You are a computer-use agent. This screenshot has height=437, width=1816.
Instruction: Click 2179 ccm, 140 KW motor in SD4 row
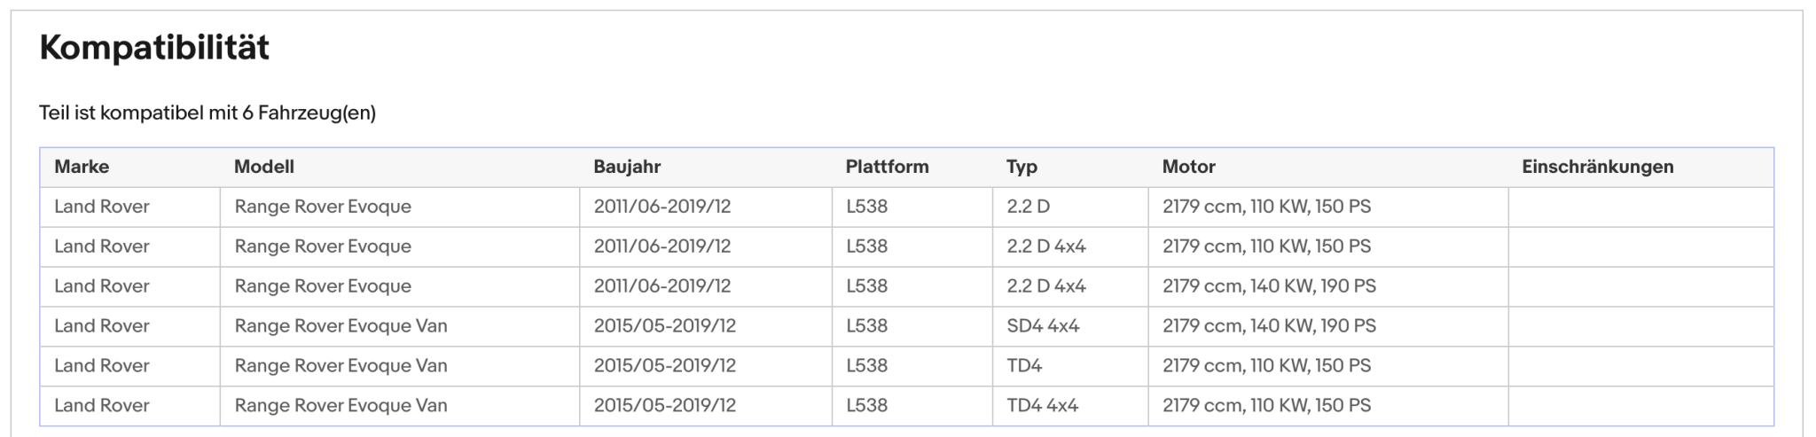click(1328, 326)
